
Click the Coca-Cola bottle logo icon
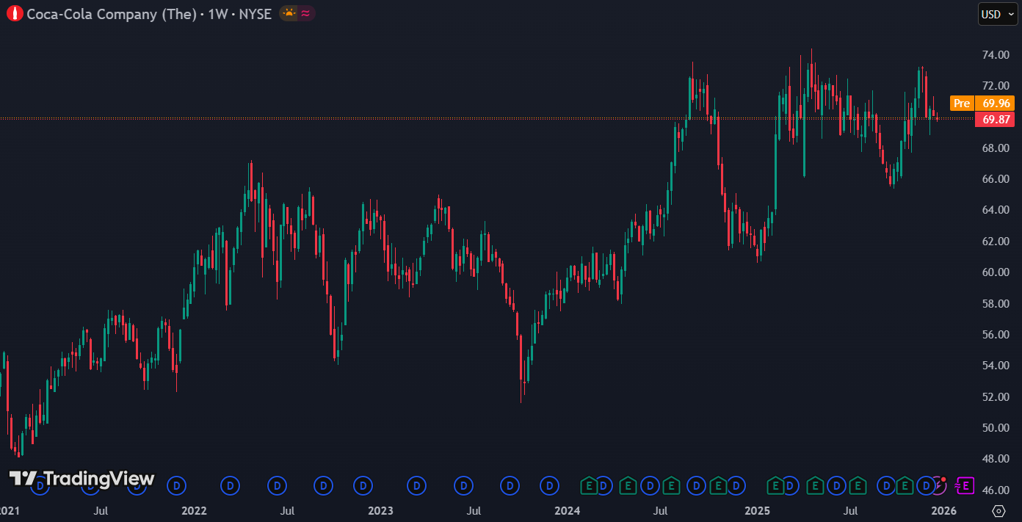pos(15,13)
